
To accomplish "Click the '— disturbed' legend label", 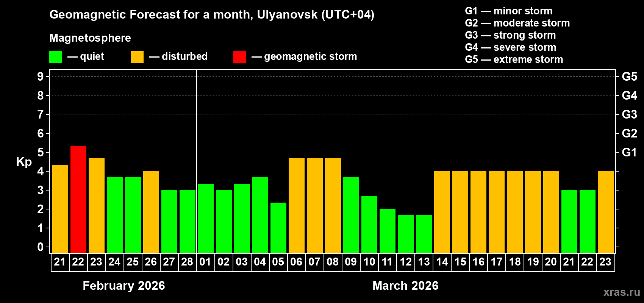I will point(178,56).
